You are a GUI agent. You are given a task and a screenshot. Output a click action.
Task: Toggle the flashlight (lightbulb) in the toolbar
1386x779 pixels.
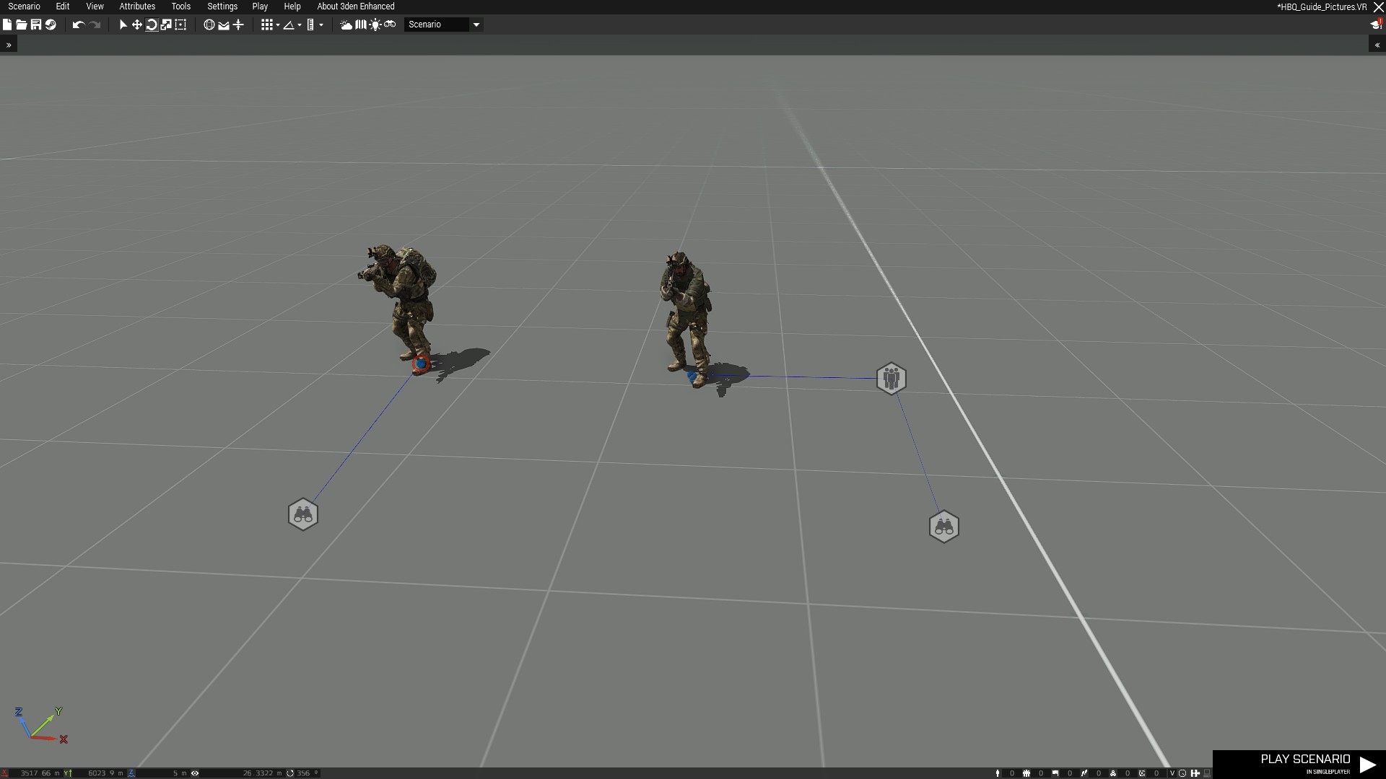pyautogui.click(x=375, y=25)
